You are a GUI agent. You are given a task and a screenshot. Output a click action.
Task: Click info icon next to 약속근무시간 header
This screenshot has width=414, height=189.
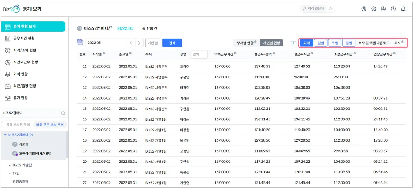pos(235,53)
